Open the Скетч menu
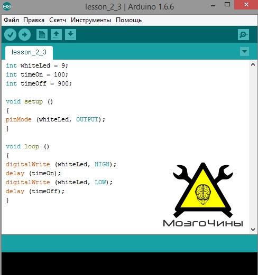Image resolution: width=258 pixels, height=275 pixels. coord(58,20)
